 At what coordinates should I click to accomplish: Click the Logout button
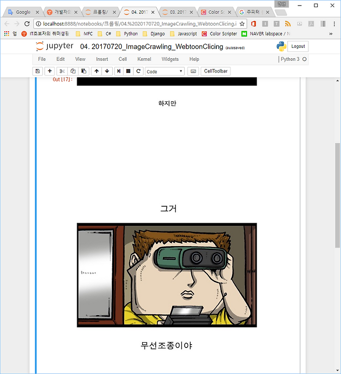pyautogui.click(x=298, y=46)
